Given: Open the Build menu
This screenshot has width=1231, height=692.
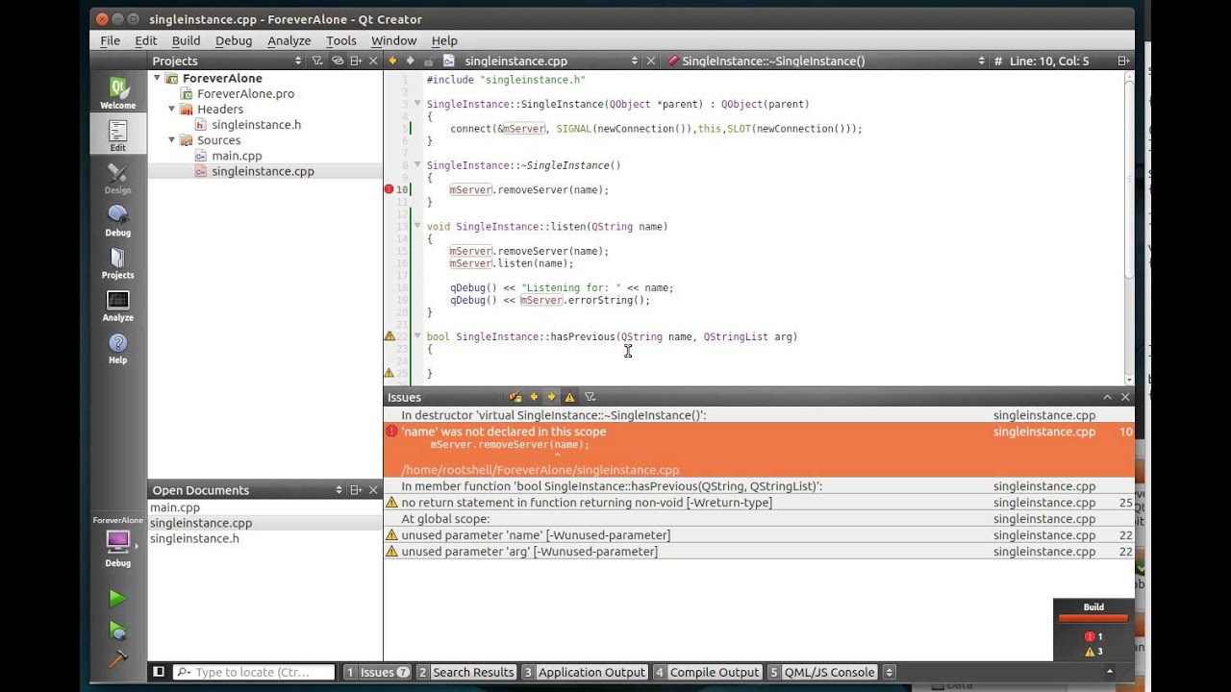Looking at the screenshot, I should point(186,40).
